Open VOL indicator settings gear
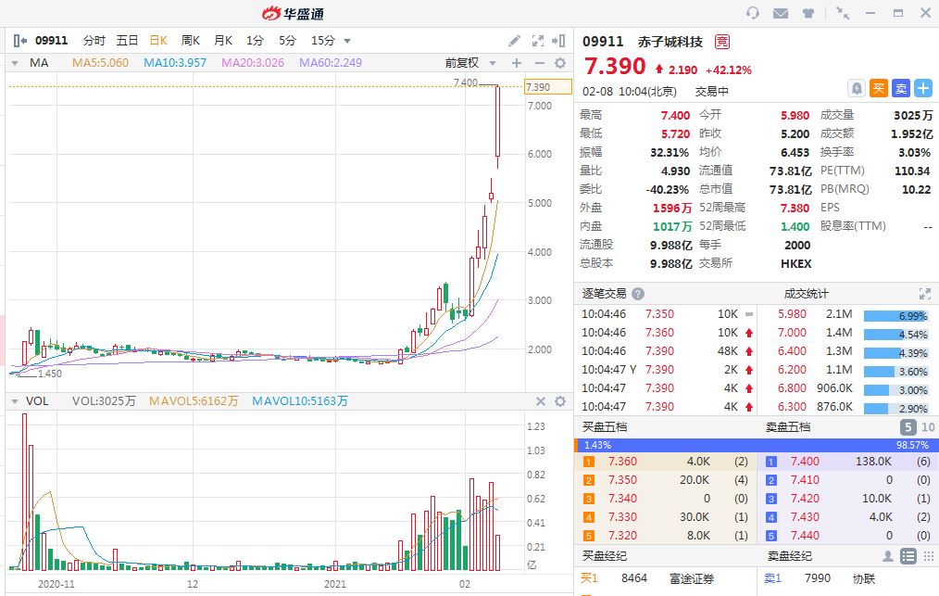Image resolution: width=939 pixels, height=596 pixels. pyautogui.click(x=560, y=401)
